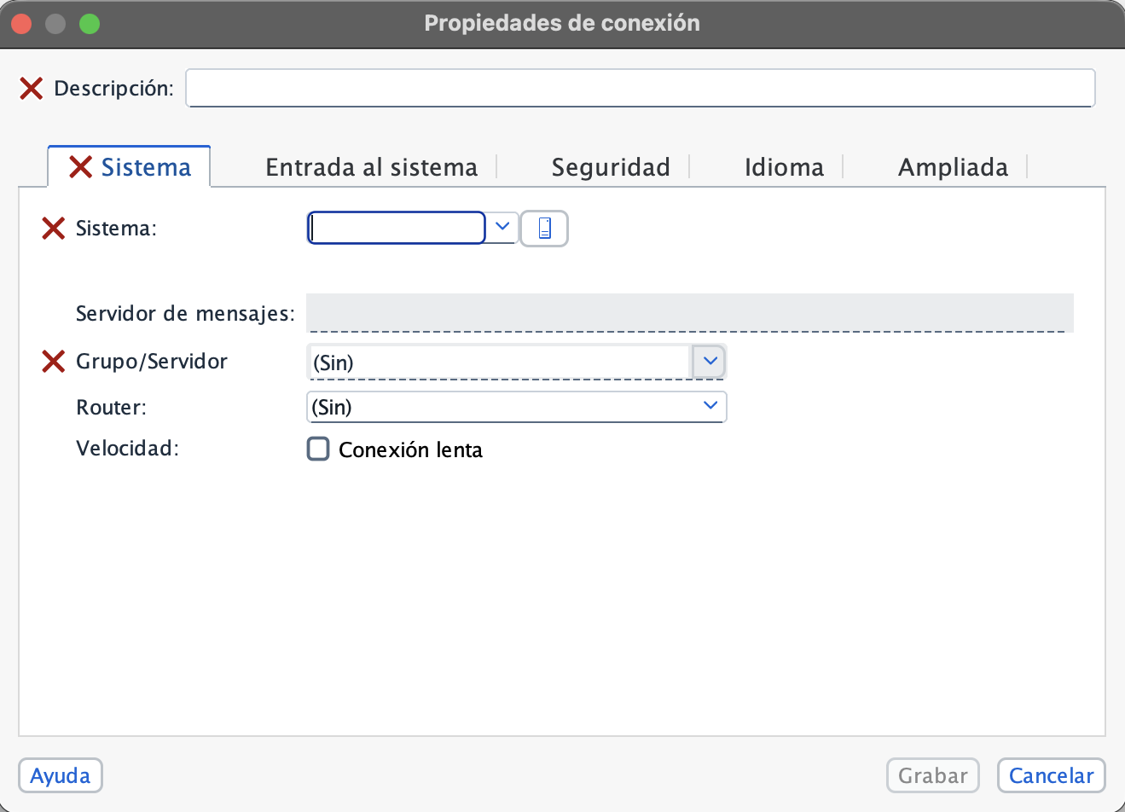Click the Velocidad label

128,449
